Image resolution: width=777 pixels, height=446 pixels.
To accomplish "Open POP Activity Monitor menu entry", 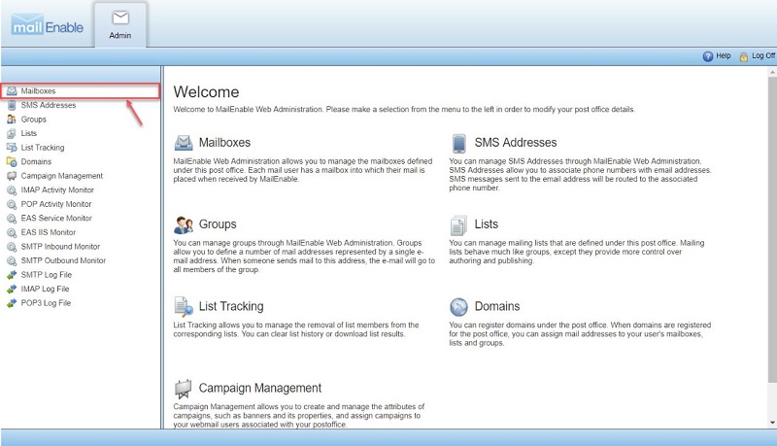I will point(56,204).
